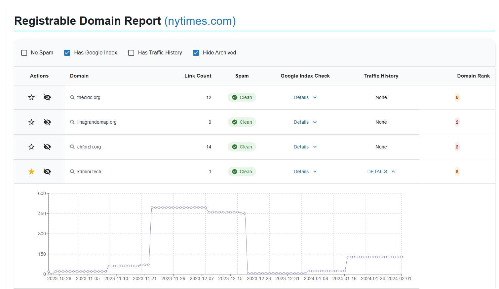The width and height of the screenshot is (499, 289).
Task: Hide the ilhagrandemap.org row
Action: click(x=47, y=122)
